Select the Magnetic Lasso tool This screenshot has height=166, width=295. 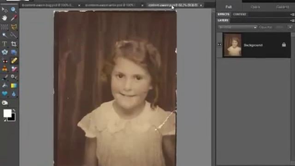(x=14, y=27)
